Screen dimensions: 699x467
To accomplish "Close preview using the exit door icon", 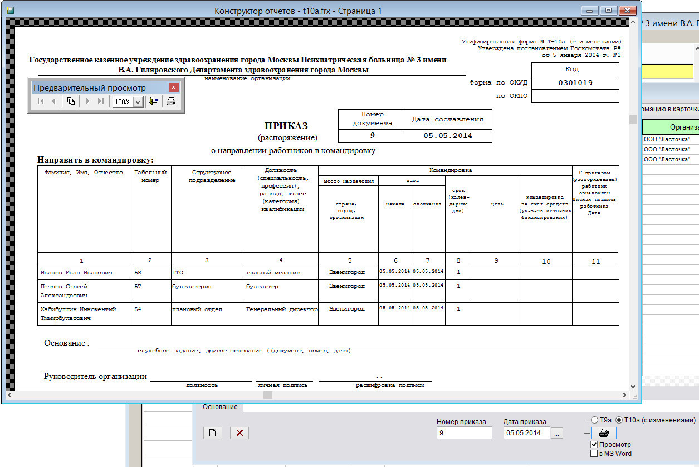I will [154, 101].
